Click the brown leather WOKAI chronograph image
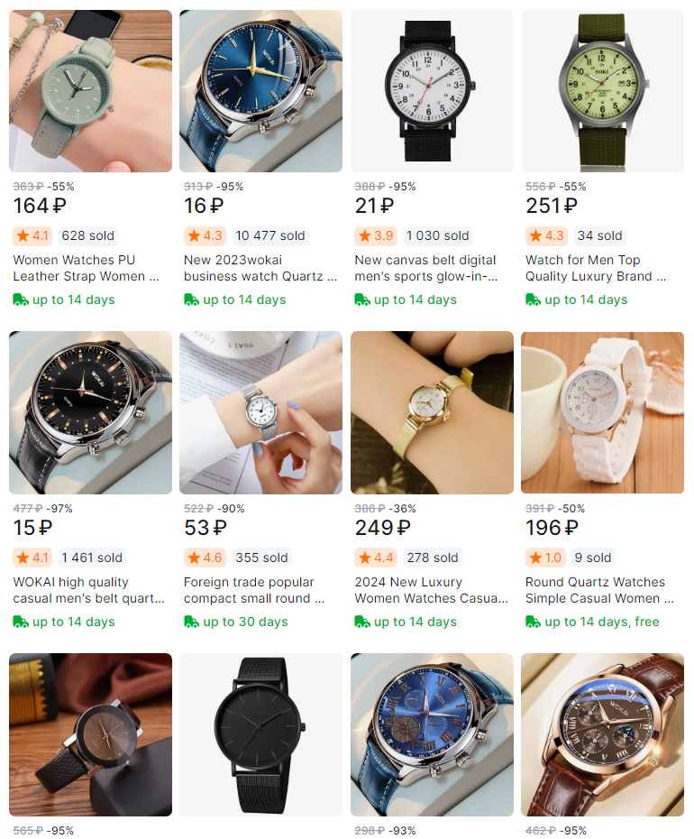Image resolution: width=694 pixels, height=839 pixels. pos(603,734)
